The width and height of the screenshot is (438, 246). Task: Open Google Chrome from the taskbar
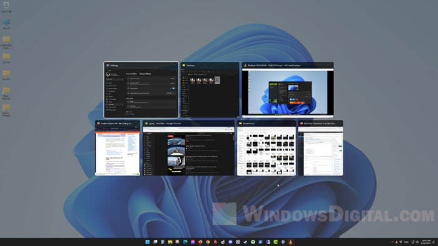pos(208,242)
